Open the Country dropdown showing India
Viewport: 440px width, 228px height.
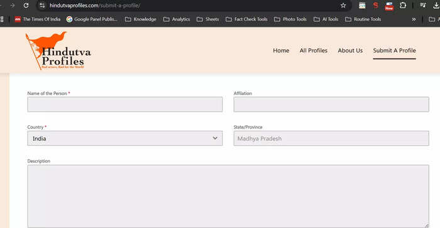point(125,138)
